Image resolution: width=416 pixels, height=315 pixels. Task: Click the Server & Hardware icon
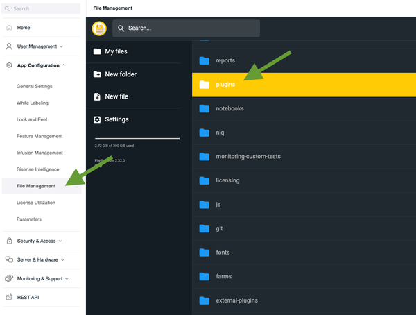tap(9, 259)
